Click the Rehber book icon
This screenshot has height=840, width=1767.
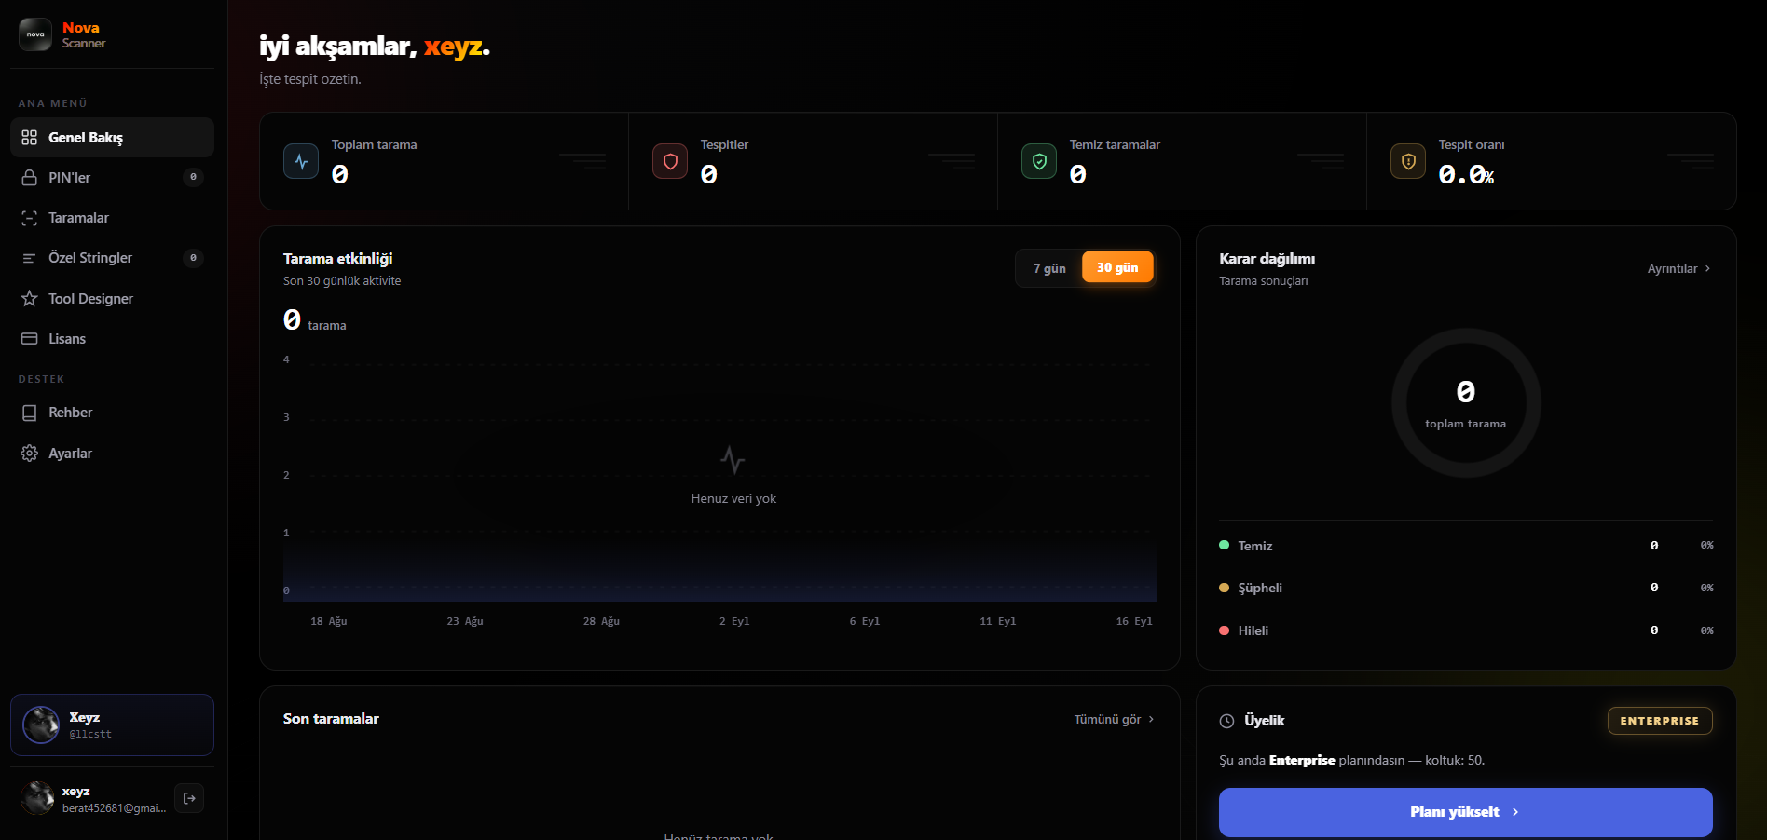(30, 413)
